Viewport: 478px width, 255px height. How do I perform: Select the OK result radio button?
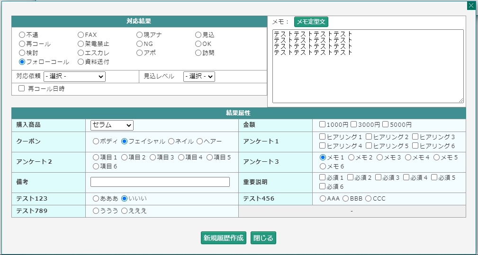[198, 44]
